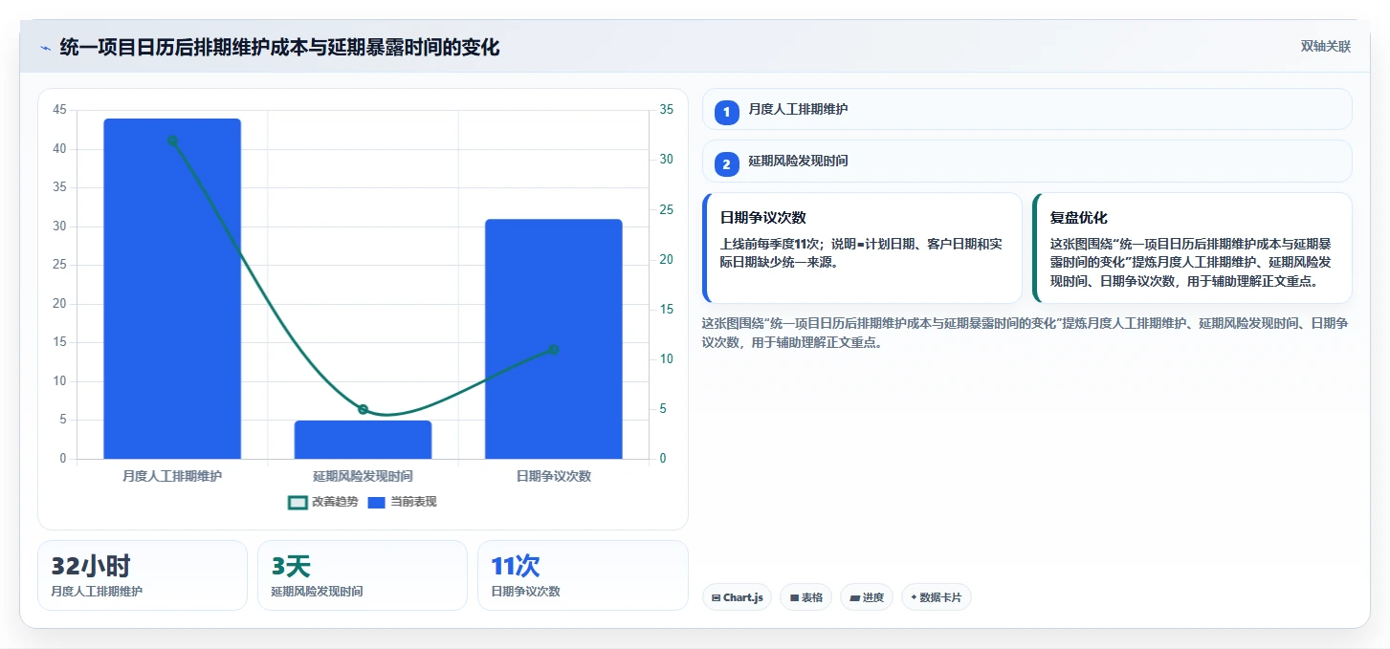This screenshot has width=1390, height=649.
Task: Click the lightning icon beside the header title
Action: click(x=44, y=48)
